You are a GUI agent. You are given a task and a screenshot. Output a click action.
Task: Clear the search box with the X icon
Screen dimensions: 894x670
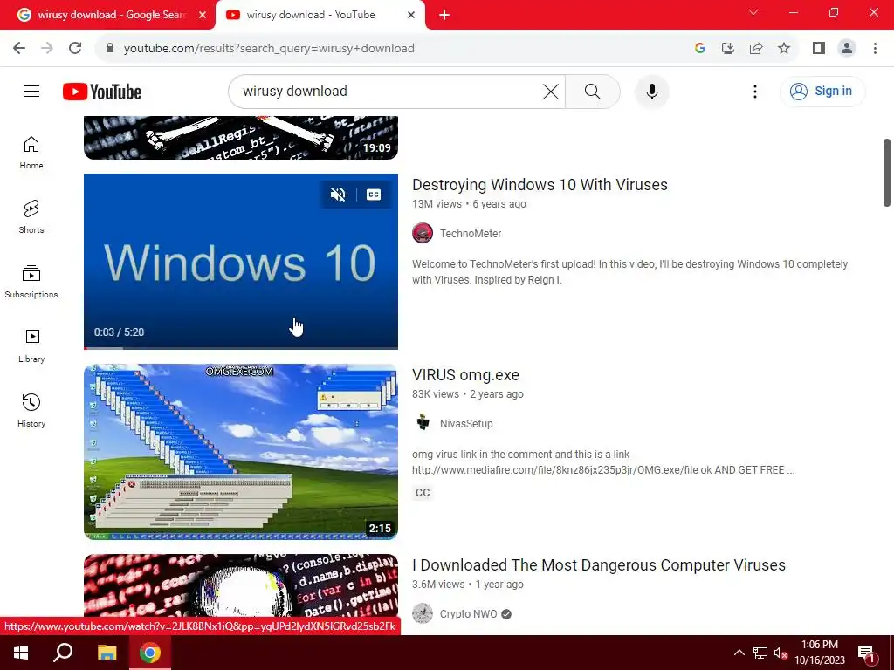(550, 91)
